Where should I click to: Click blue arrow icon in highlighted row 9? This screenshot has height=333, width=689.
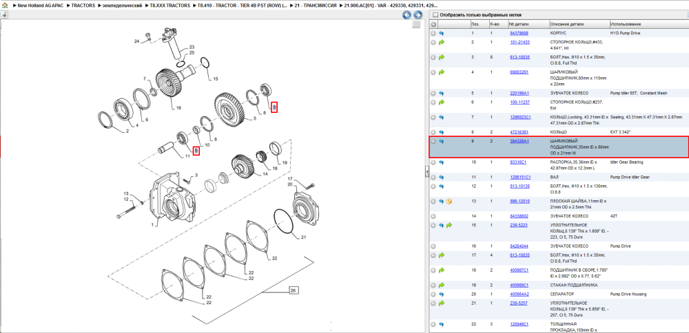tap(442, 141)
